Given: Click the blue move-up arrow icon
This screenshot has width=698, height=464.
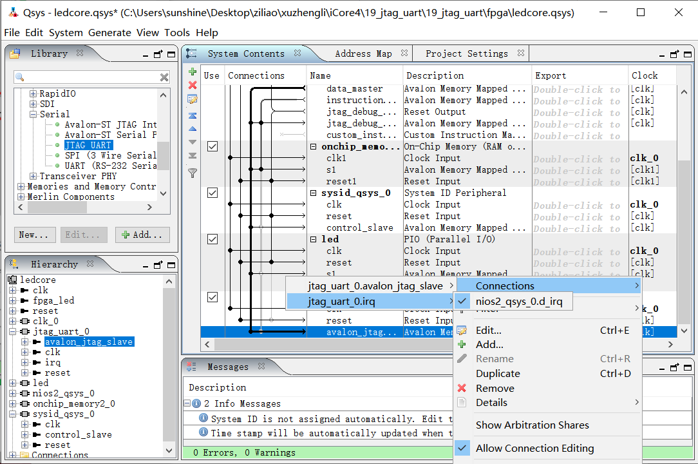Looking at the screenshot, I should [192, 129].
